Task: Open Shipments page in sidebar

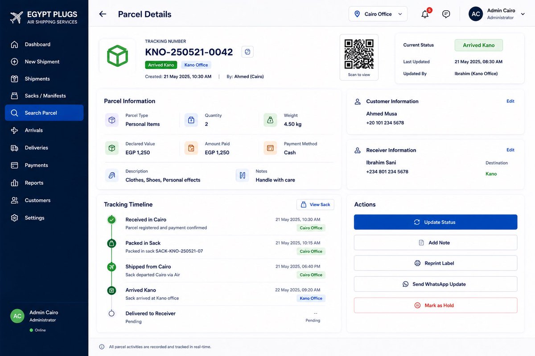Action: [x=44, y=79]
